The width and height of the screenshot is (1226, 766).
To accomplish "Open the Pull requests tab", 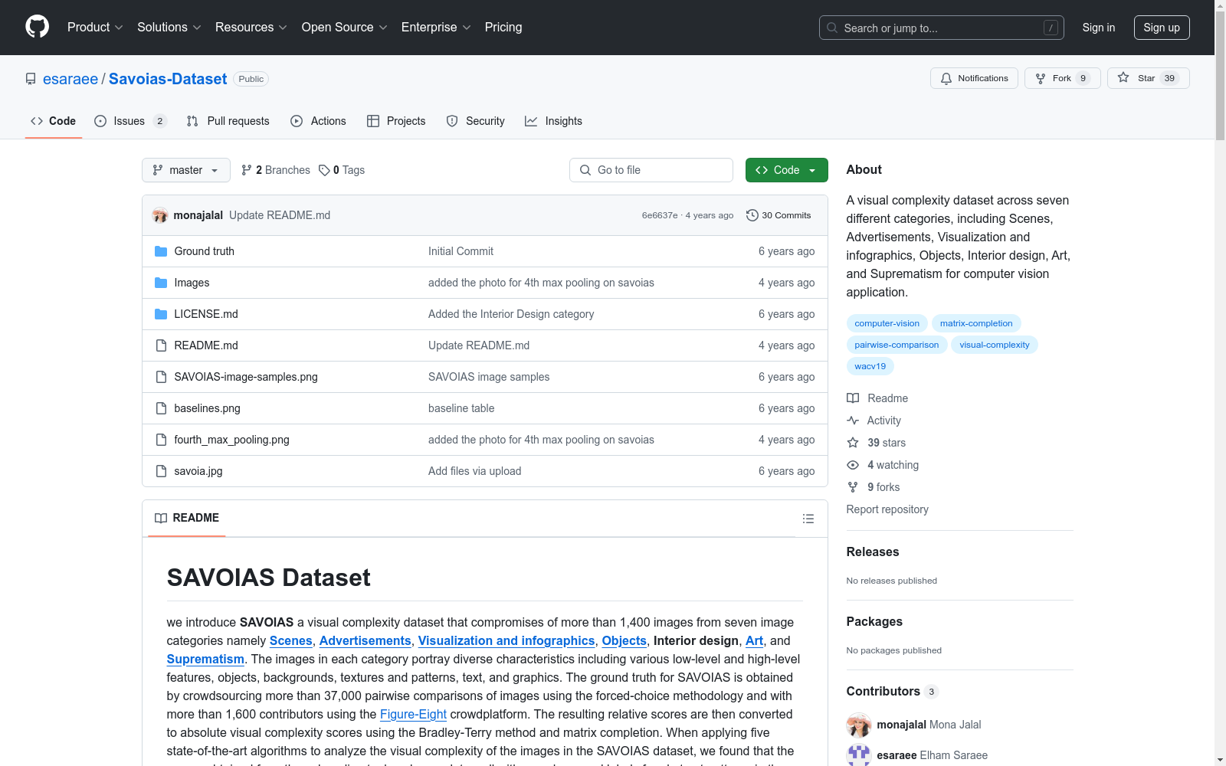I will pyautogui.click(x=228, y=121).
